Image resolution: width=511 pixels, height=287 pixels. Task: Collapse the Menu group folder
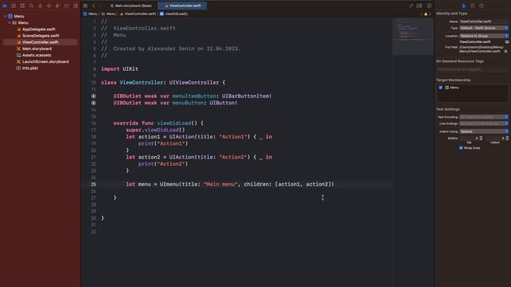pyautogui.click(x=9, y=22)
